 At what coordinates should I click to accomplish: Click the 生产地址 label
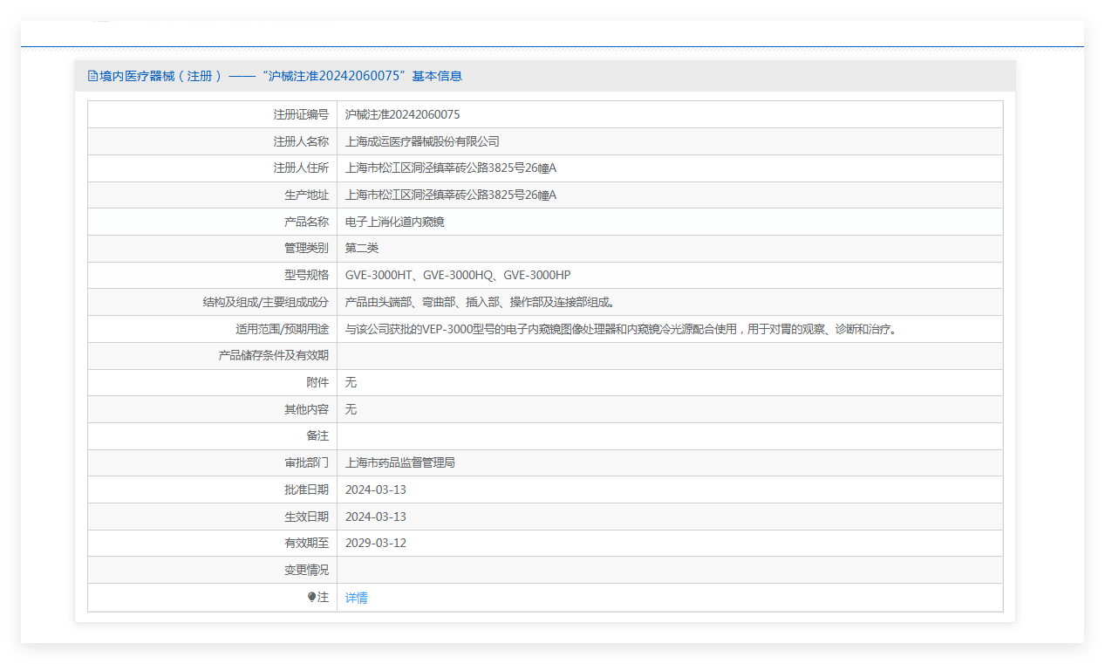(306, 195)
